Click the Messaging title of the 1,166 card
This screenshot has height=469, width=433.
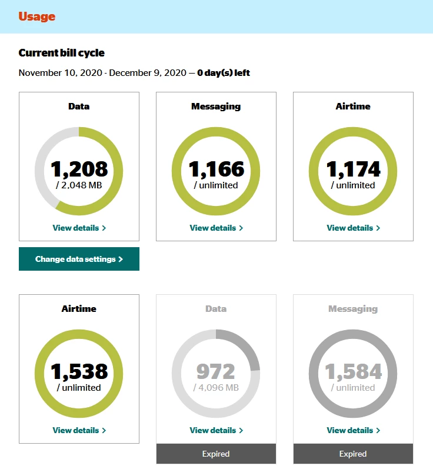[x=216, y=107]
